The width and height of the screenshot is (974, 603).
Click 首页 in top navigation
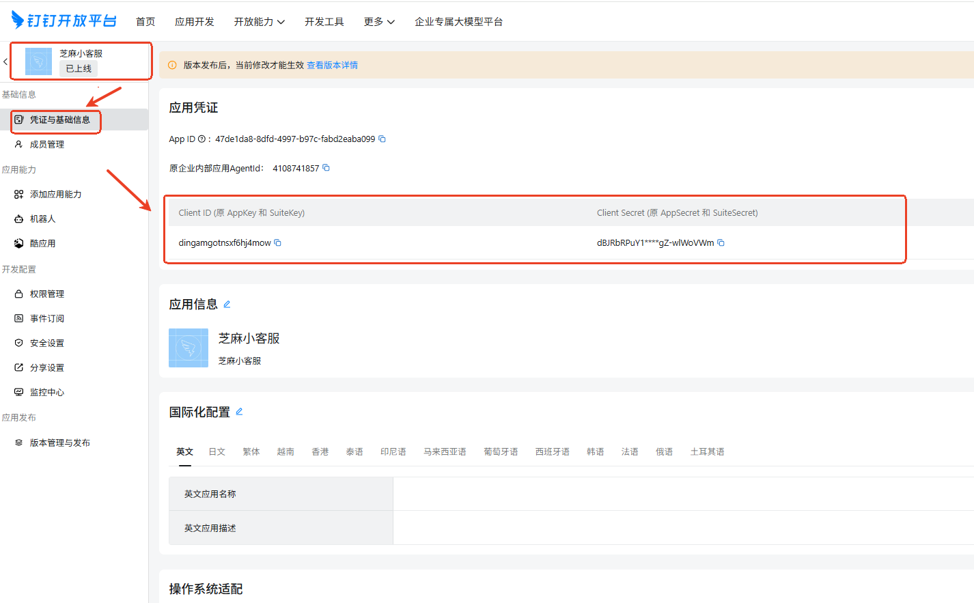[145, 22]
